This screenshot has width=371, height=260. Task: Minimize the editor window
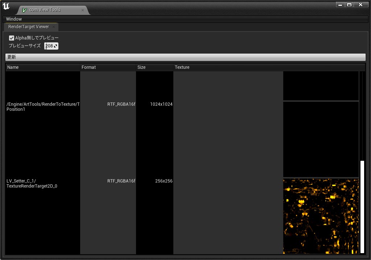click(x=340, y=5)
